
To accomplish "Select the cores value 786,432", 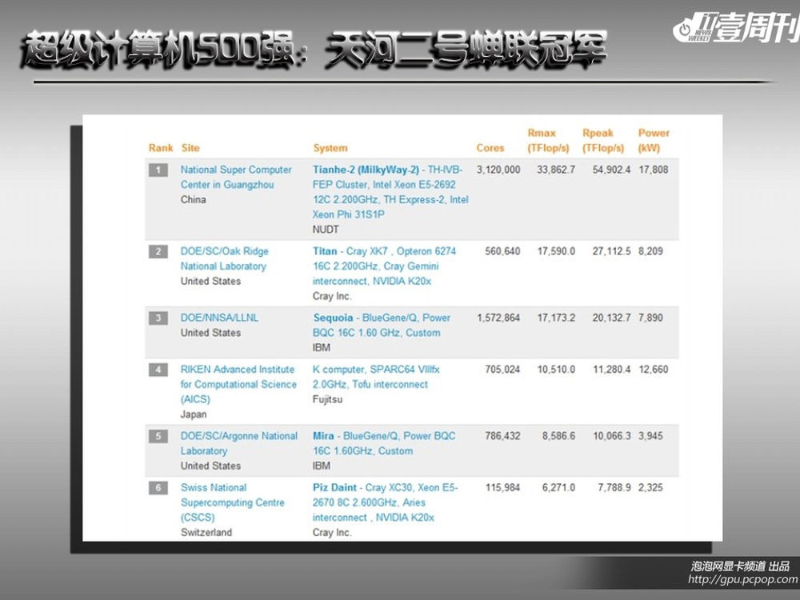I will (502, 436).
